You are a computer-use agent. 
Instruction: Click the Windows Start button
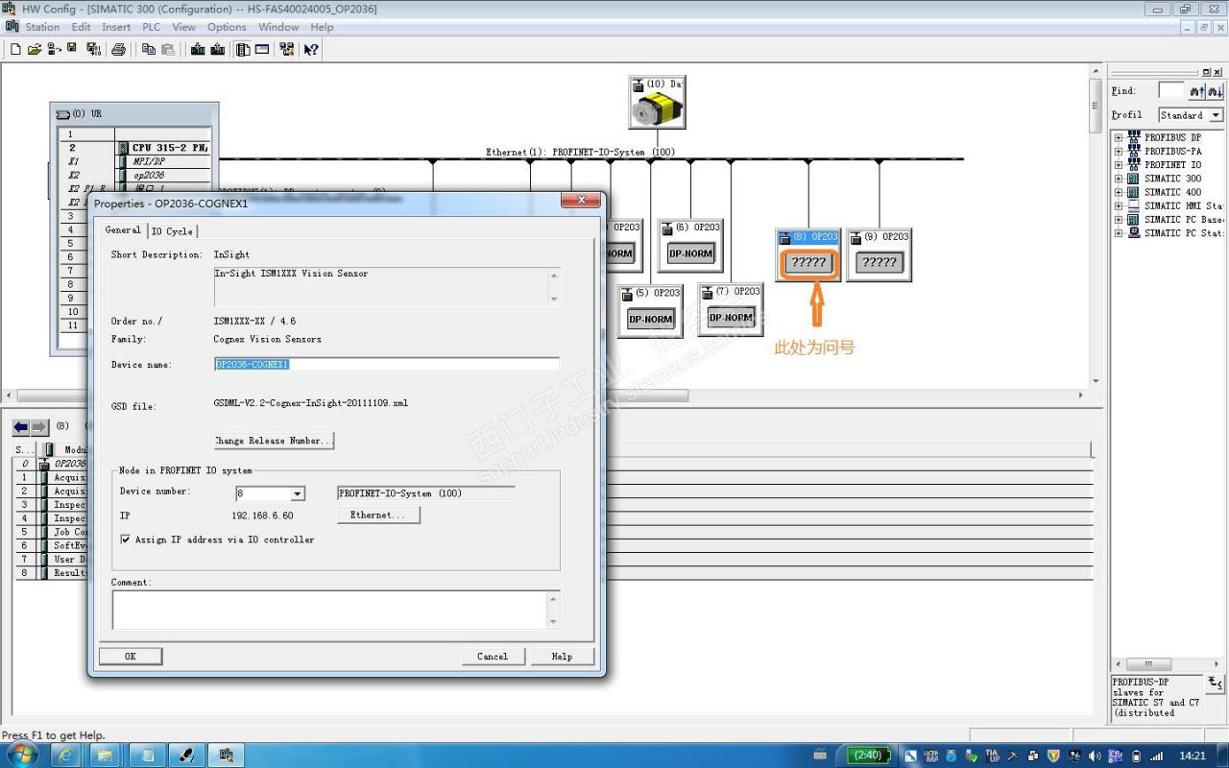pyautogui.click(x=21, y=755)
